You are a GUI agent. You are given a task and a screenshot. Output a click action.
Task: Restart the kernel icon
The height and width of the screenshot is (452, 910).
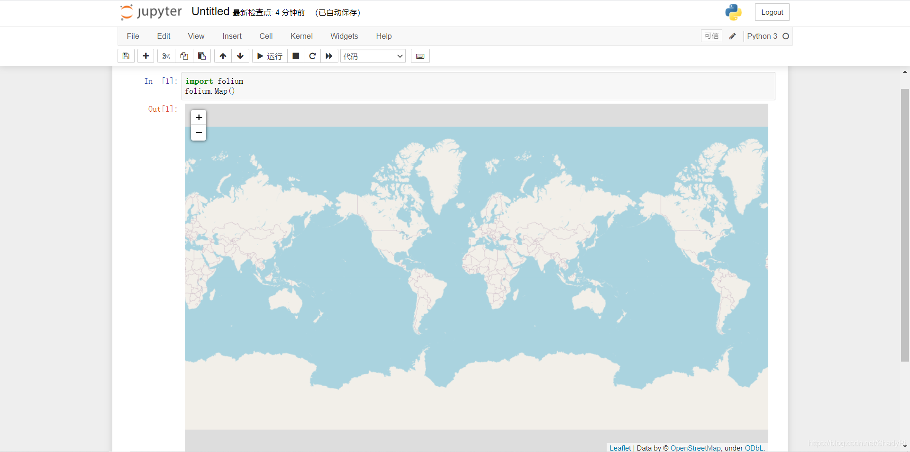coord(312,56)
